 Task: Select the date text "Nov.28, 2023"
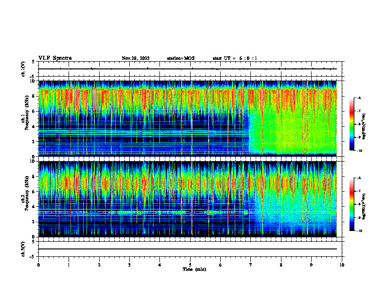(136, 58)
